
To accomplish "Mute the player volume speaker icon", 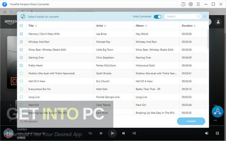I will click(207, 133).
